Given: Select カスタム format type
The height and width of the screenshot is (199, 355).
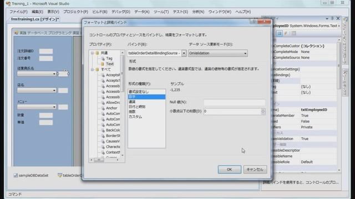Looking at the screenshot, I should pyautogui.click(x=146, y=117).
